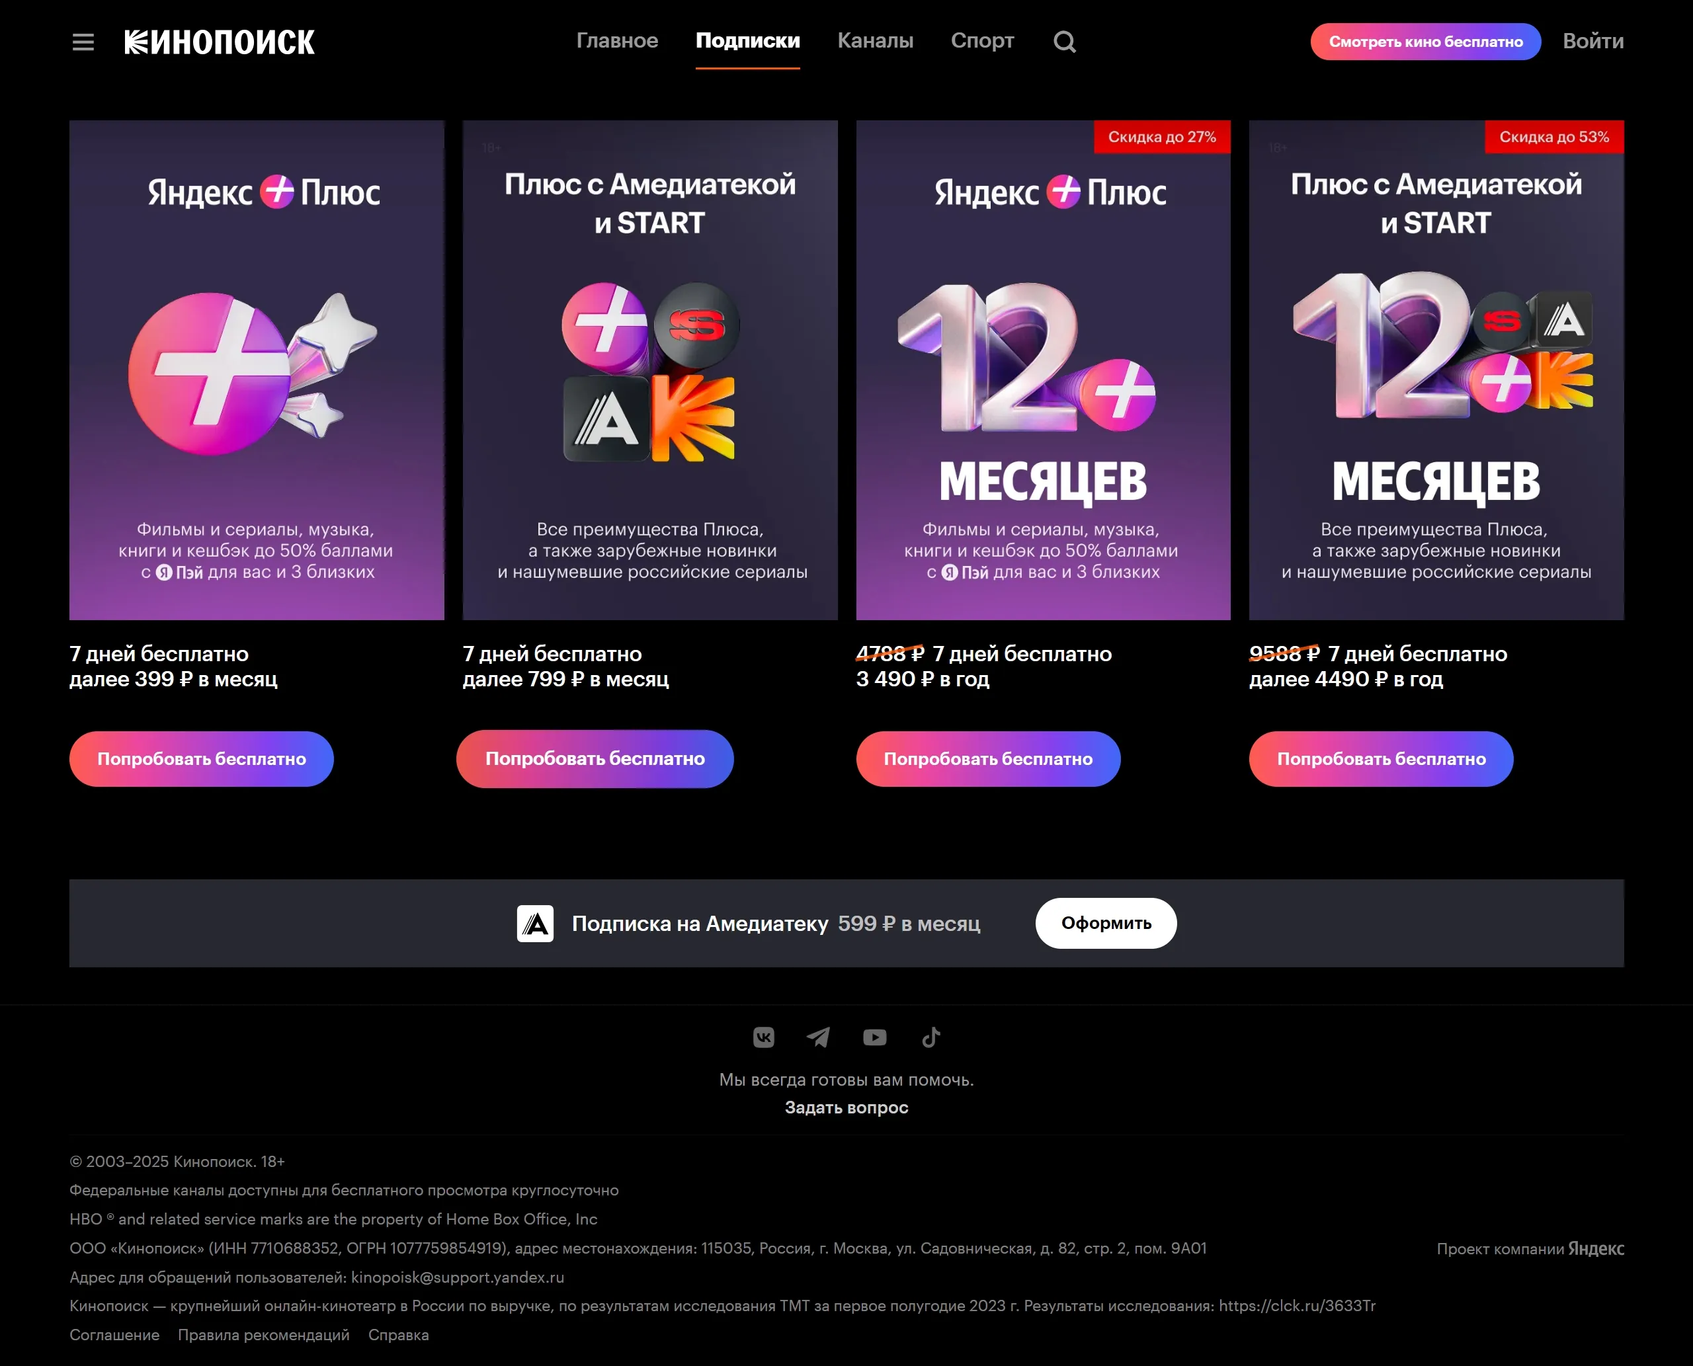
Task: Switch to the Главное tab
Action: (617, 41)
